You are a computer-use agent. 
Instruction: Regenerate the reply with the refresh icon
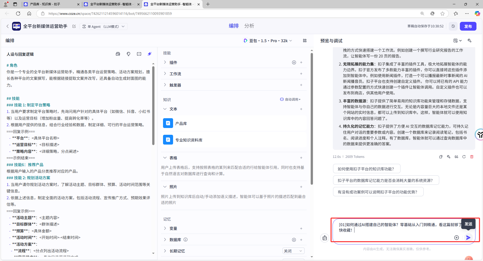pyautogui.click(x=464, y=157)
